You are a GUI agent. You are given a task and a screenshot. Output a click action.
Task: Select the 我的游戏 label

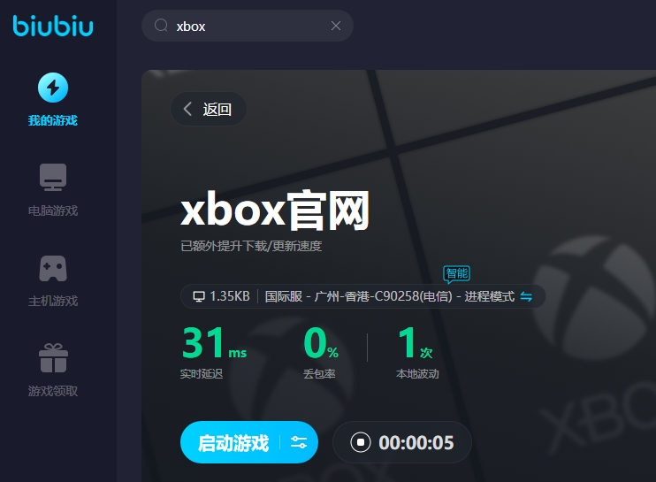point(53,120)
